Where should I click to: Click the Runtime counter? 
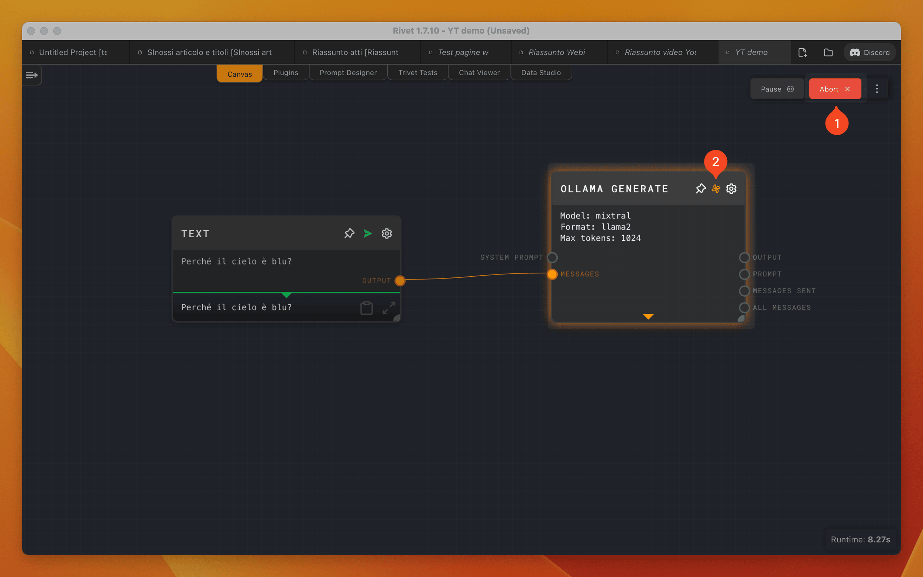click(x=860, y=539)
